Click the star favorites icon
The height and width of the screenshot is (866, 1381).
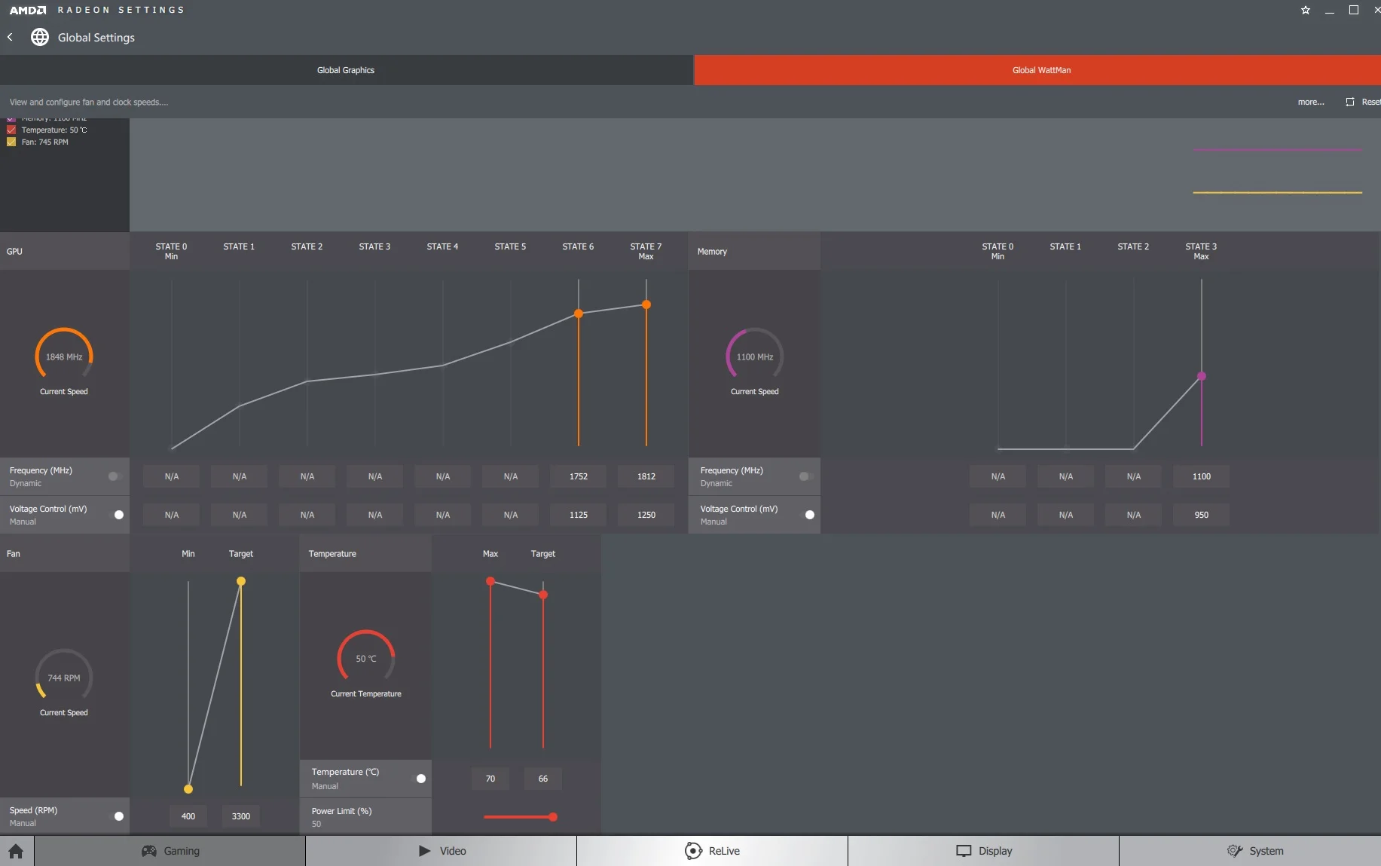click(x=1306, y=10)
